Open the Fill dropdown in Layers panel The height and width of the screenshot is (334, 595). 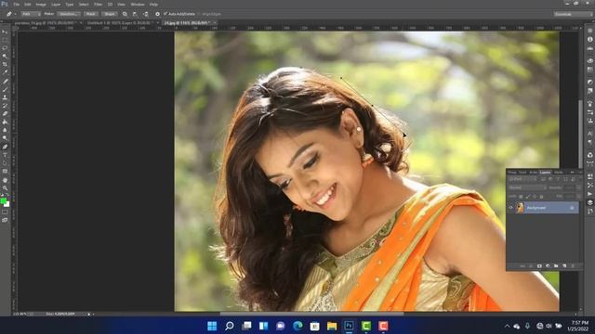click(578, 197)
